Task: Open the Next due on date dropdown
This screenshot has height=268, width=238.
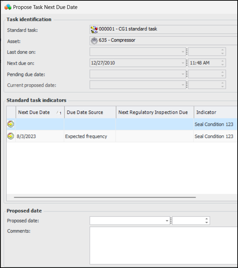Action: (183, 63)
